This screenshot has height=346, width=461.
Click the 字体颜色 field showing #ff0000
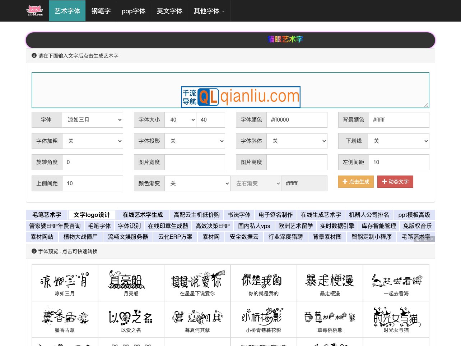pyautogui.click(x=297, y=119)
